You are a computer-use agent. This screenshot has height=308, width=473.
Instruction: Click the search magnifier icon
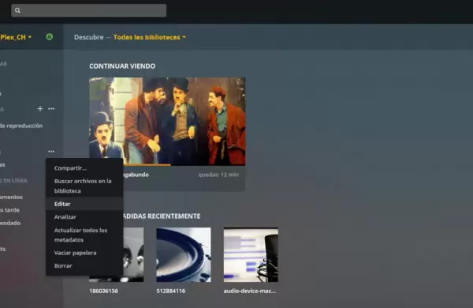click(17, 10)
